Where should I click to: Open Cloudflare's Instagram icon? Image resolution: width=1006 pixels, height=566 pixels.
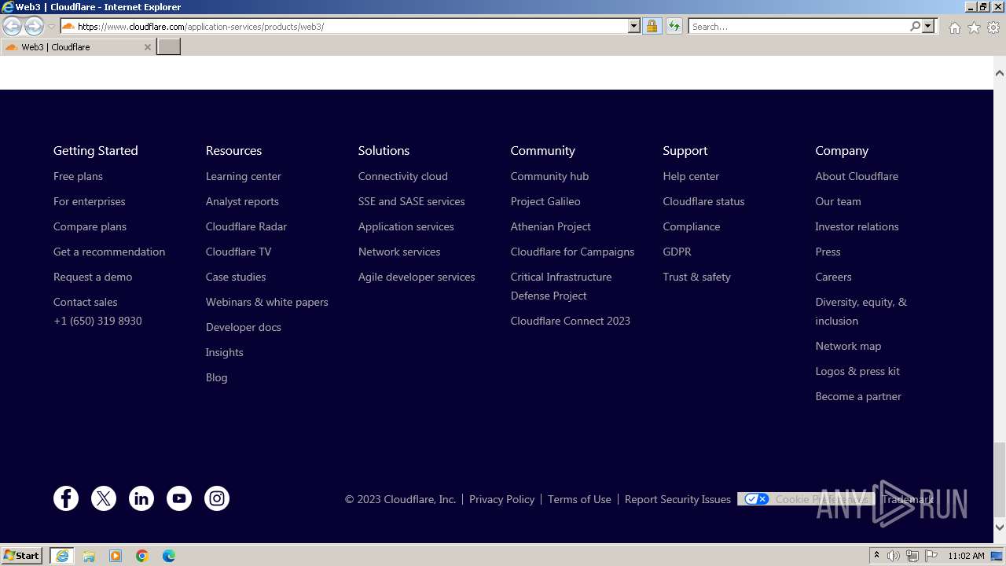pos(217,498)
